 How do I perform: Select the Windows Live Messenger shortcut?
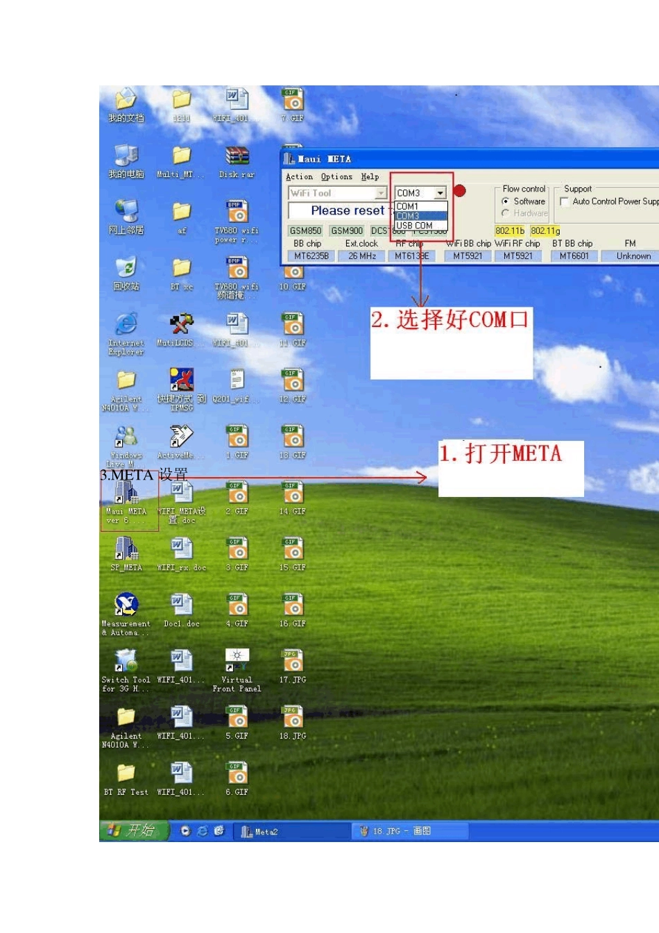(126, 446)
